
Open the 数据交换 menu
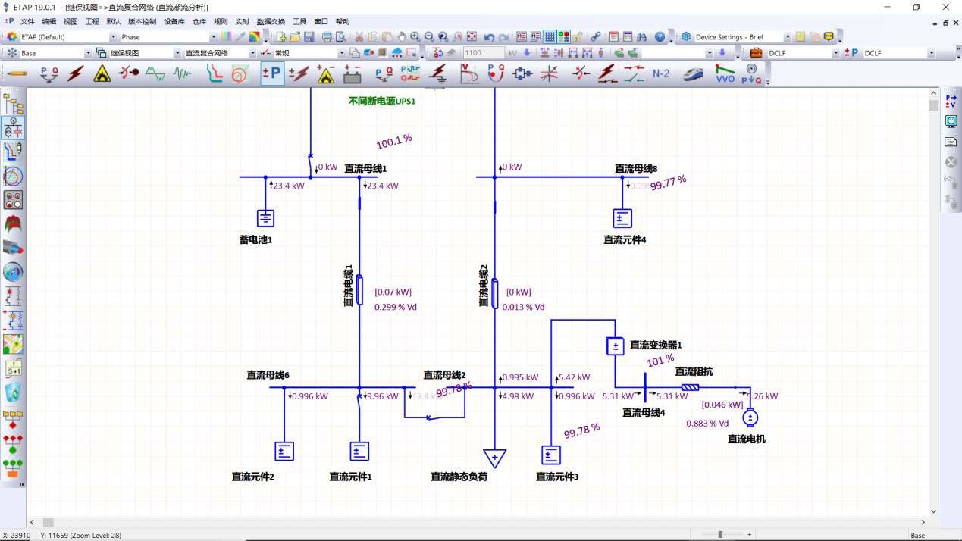click(x=271, y=22)
